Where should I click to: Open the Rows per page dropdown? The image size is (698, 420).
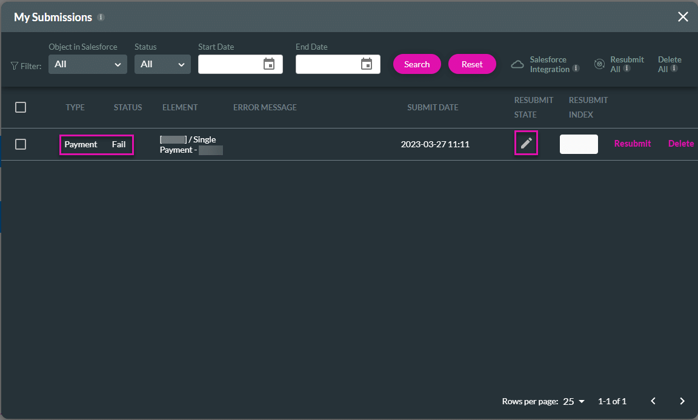click(x=574, y=401)
